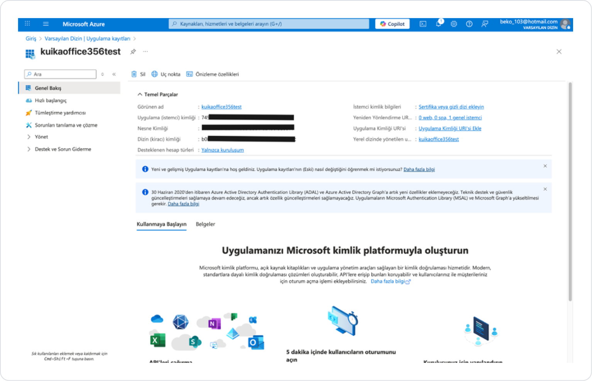Screen dimensions: 592x381
Task: Open the hamburger portal menu
Action: pyautogui.click(x=46, y=24)
